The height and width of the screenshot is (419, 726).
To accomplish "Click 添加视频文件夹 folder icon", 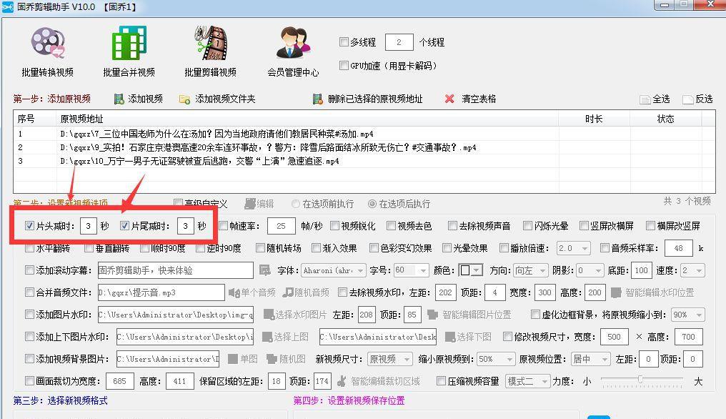I will (x=184, y=99).
